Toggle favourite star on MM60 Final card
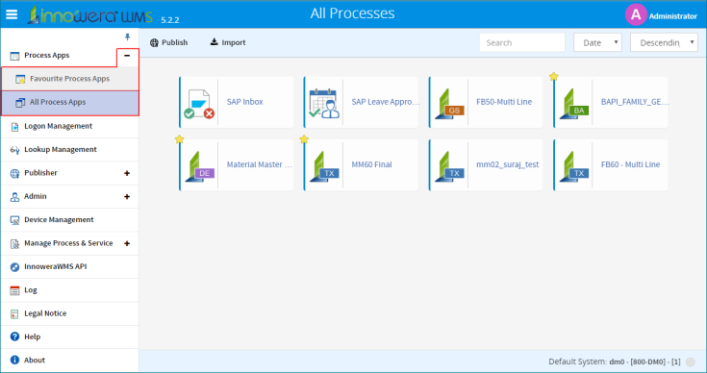This screenshot has width=707, height=373. [304, 139]
